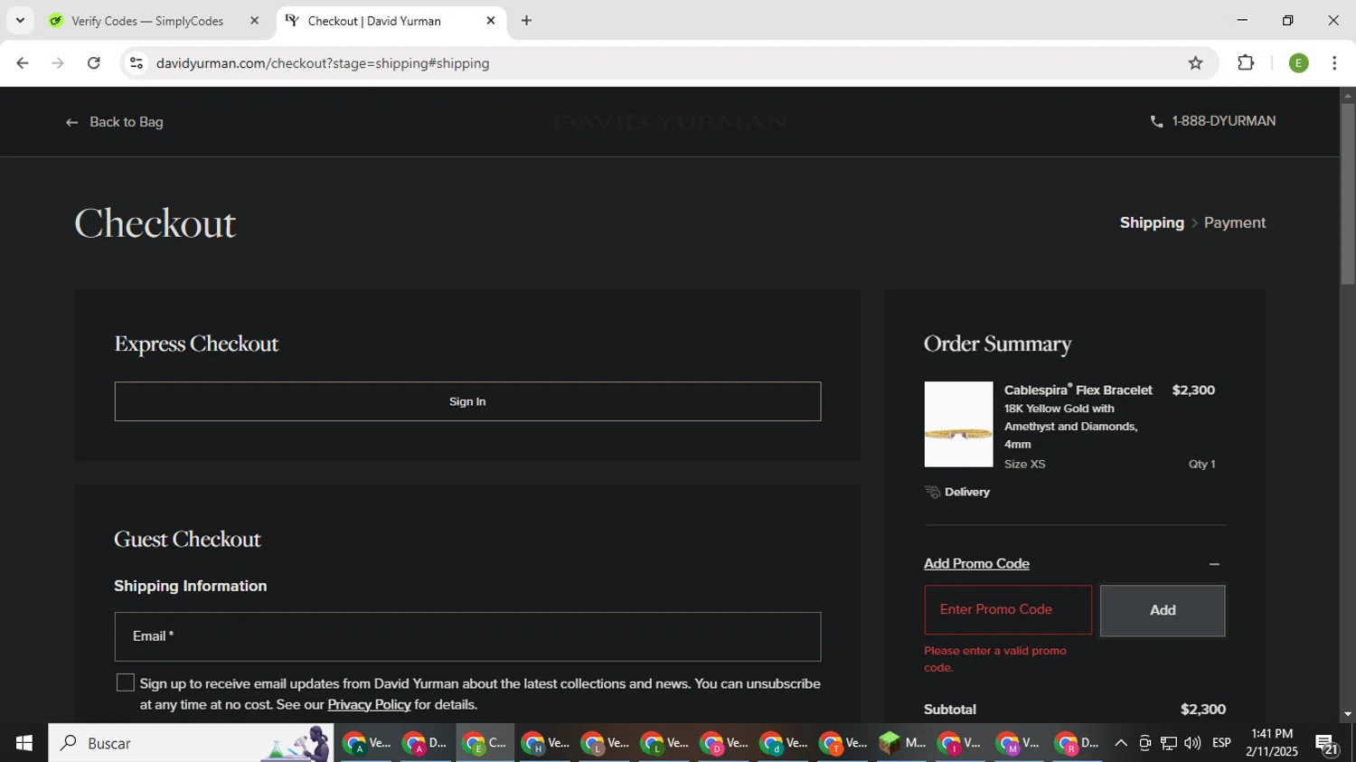Open the Privacy Policy link
Image resolution: width=1356 pixels, height=762 pixels.
[369, 704]
